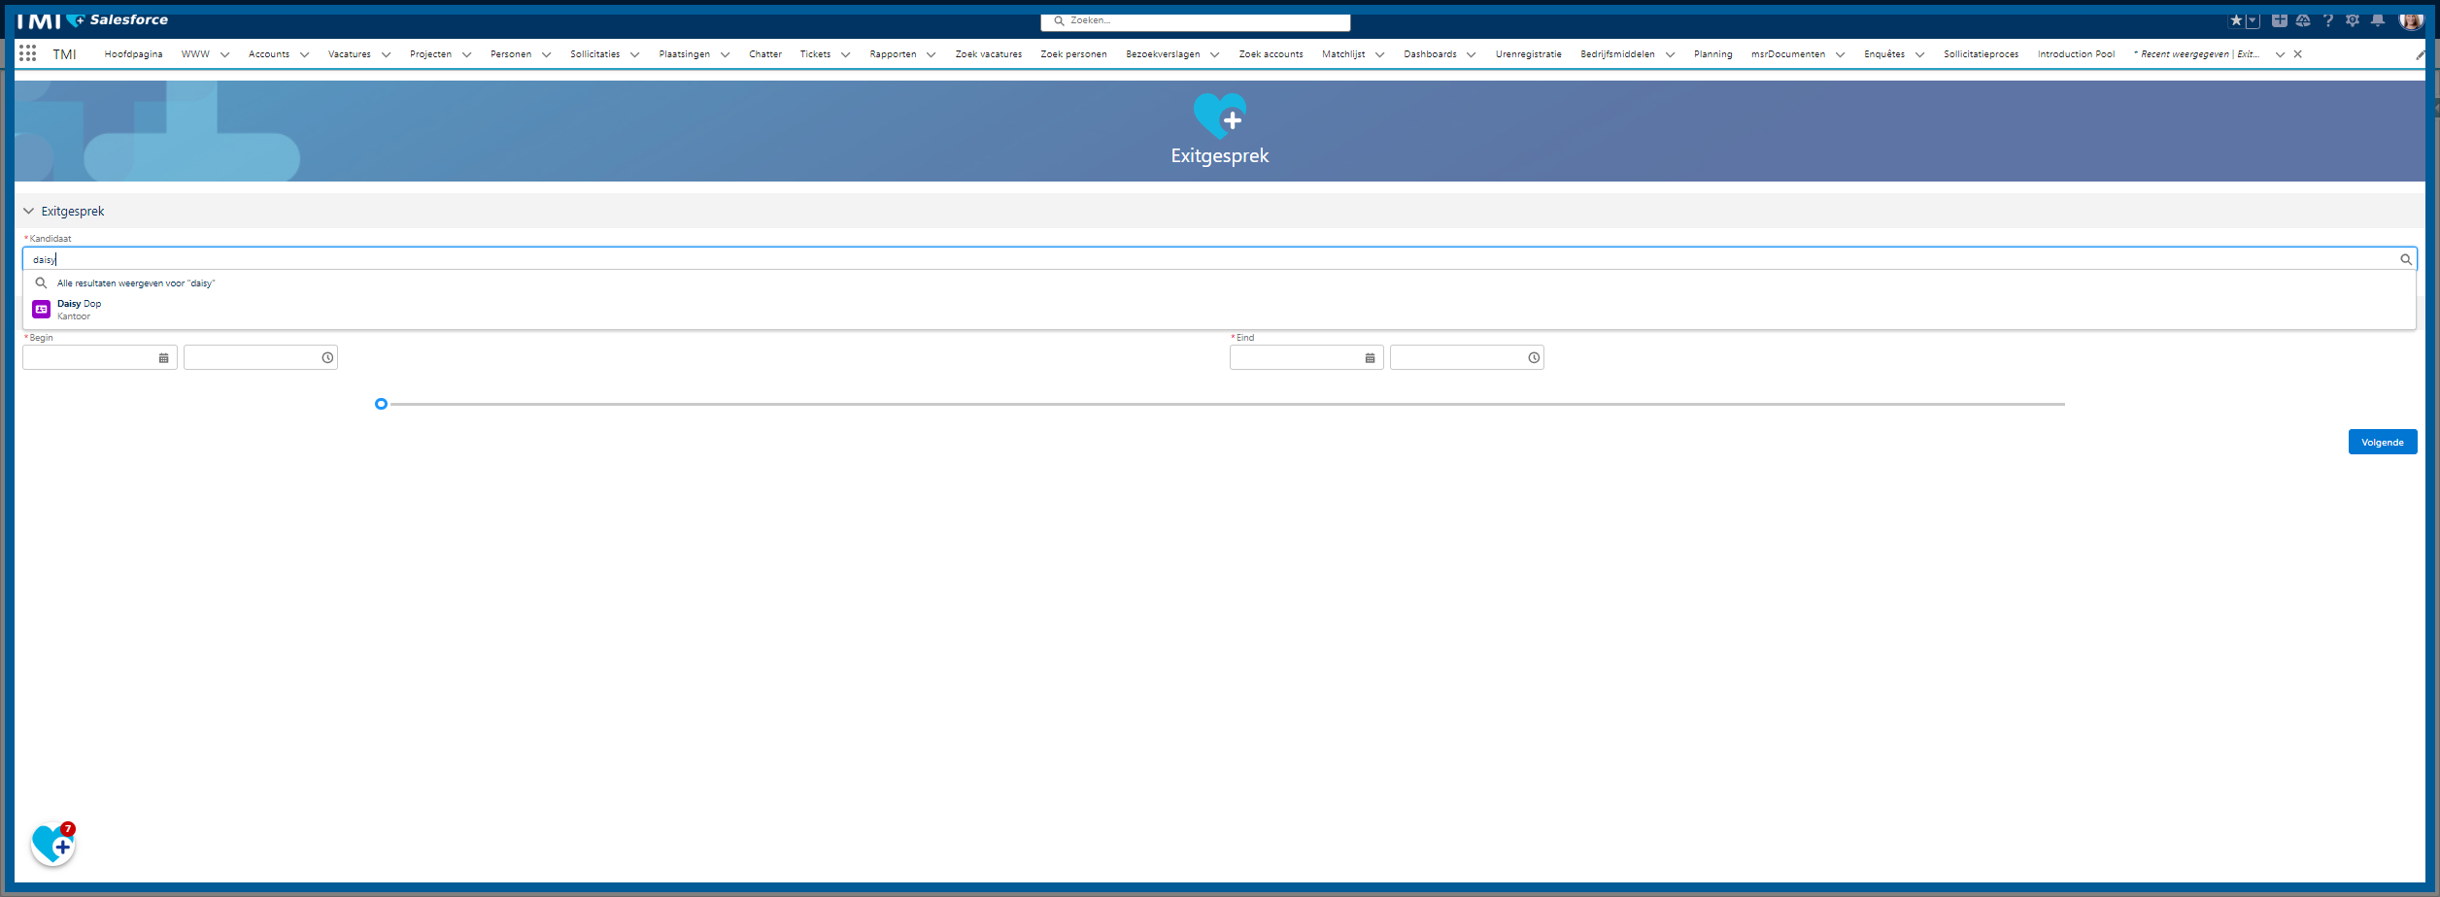The width and height of the screenshot is (2440, 897).
Task: Select the Recent weergegeven | Exit... tab
Action: (2195, 54)
